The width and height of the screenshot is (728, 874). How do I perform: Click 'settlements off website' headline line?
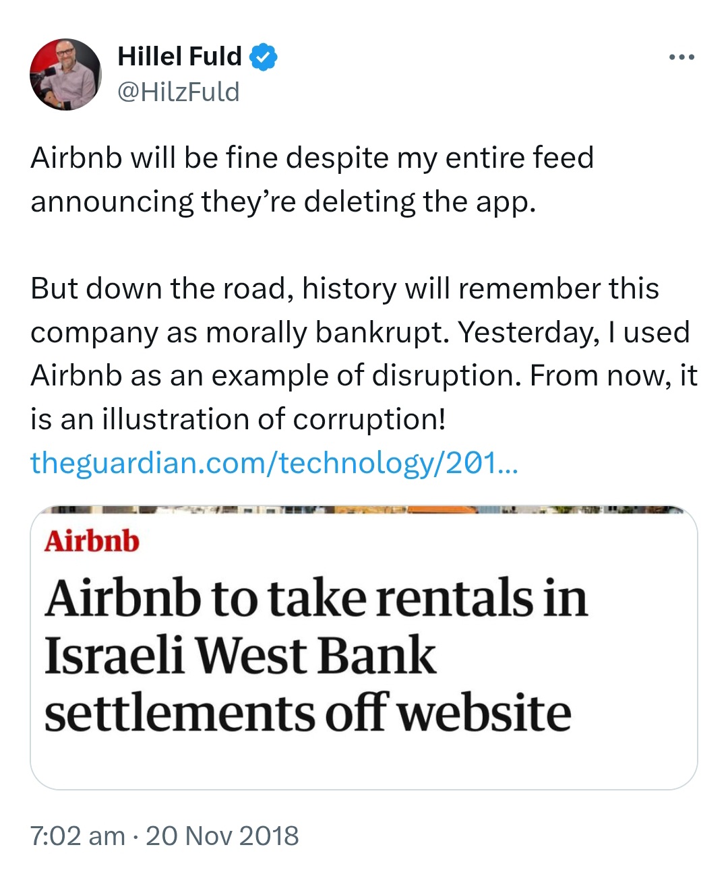[x=308, y=713]
